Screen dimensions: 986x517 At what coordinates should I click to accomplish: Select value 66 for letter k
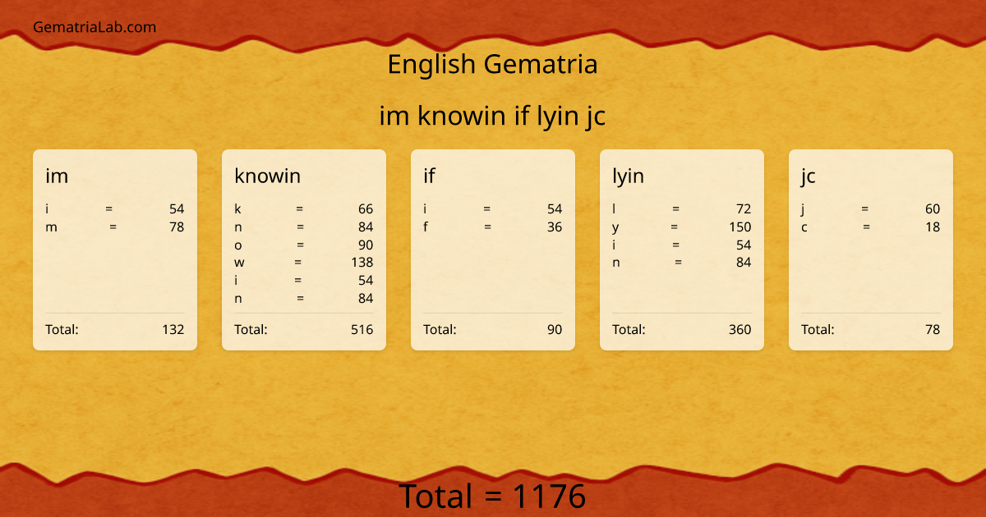coord(366,209)
